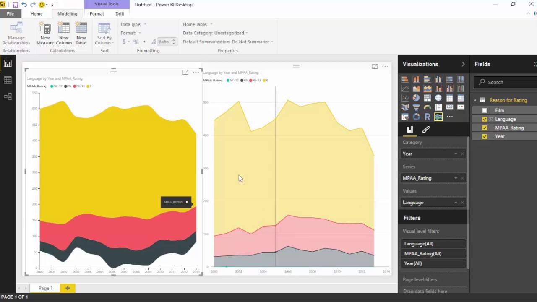Image resolution: width=537 pixels, height=302 pixels.
Task: Select the Gauge visualization
Action: click(428, 107)
